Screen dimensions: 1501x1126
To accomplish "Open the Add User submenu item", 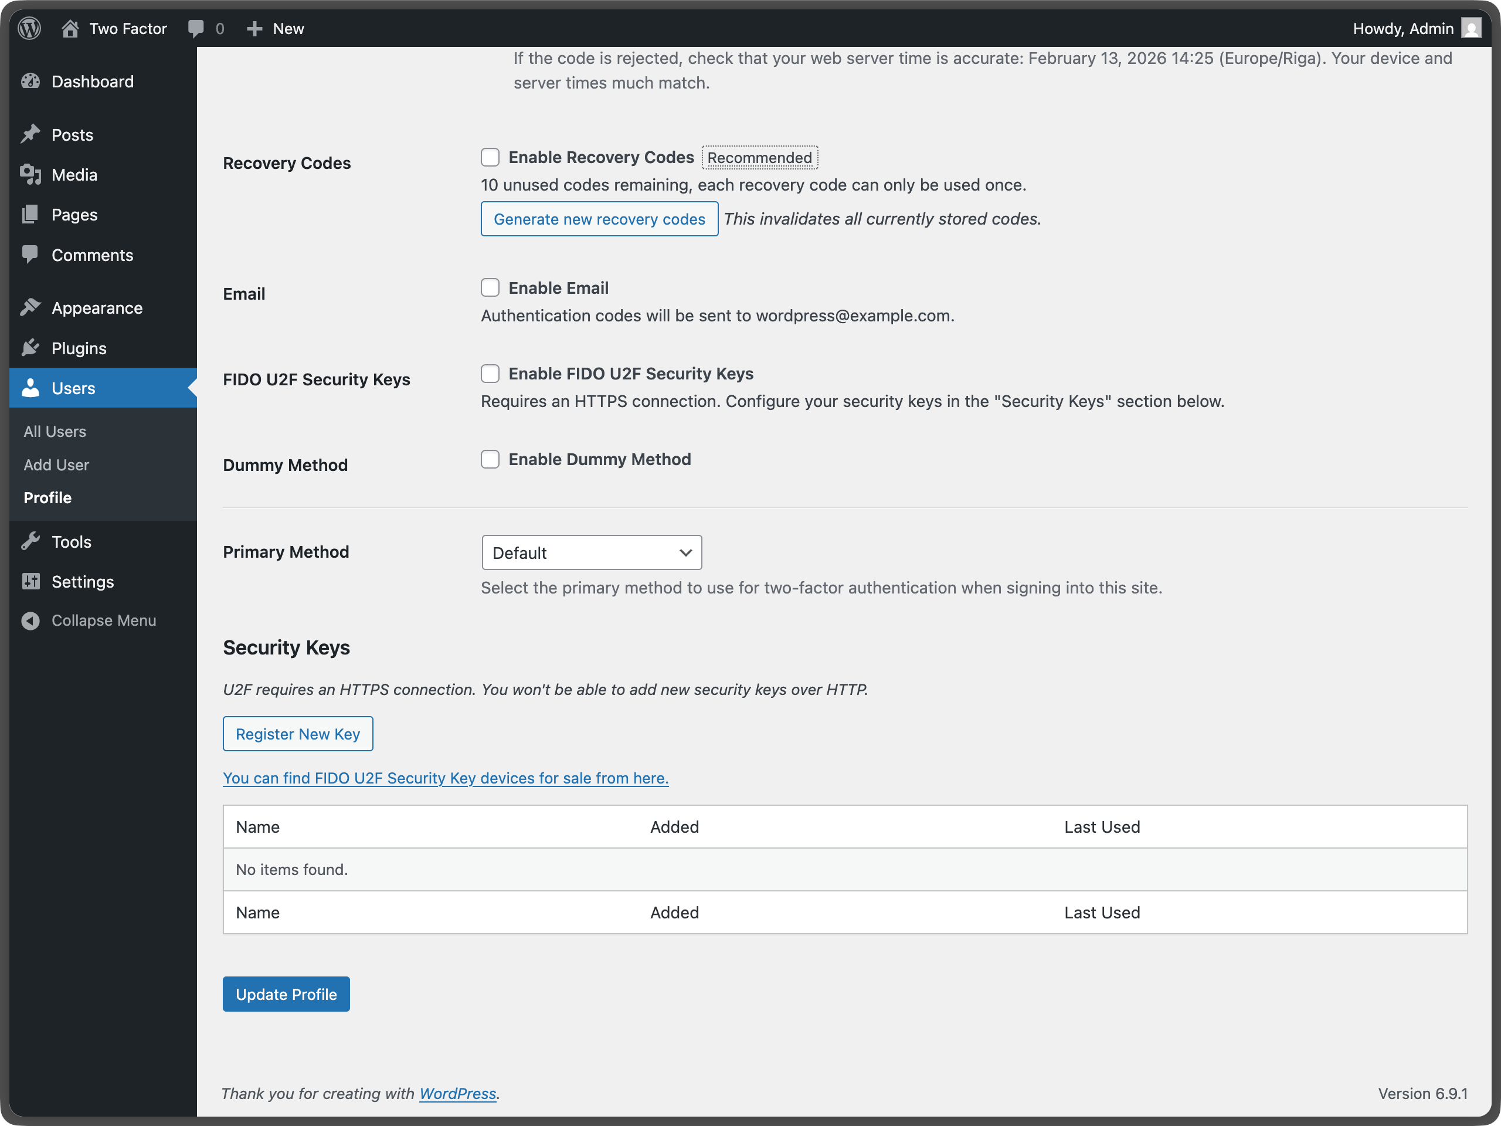I will 56,465.
